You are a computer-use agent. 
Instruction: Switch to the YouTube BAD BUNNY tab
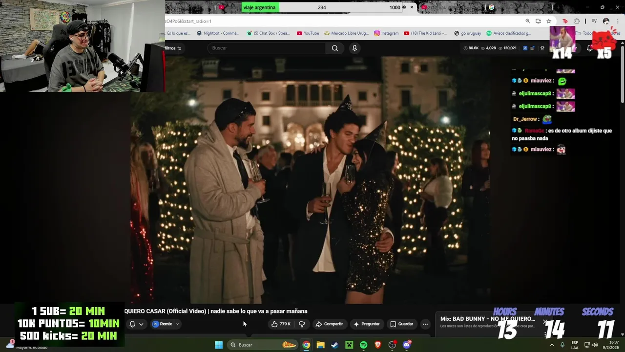[x=454, y=7]
